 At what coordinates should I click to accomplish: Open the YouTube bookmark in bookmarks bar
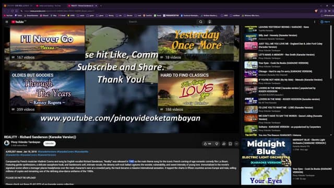(8, 16)
